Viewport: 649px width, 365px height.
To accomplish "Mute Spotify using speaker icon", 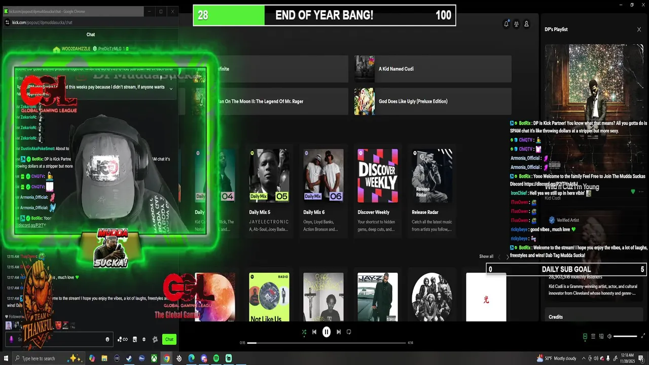I will 609,336.
